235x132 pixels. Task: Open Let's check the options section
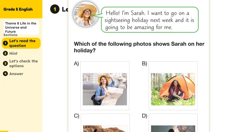[x=23, y=63]
